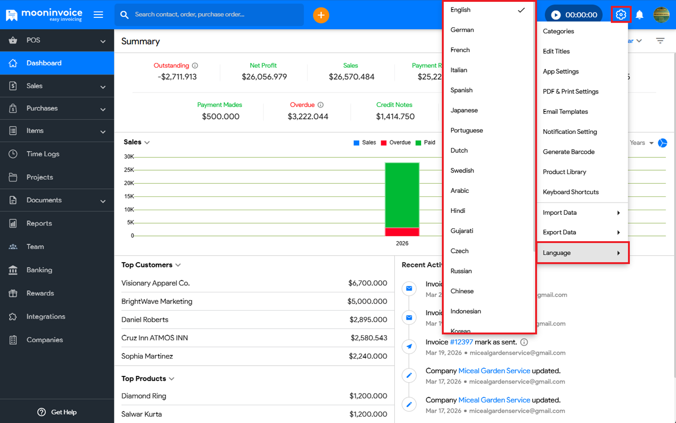Open the Top Customers dropdown
The width and height of the screenshot is (676, 423).
178,265
